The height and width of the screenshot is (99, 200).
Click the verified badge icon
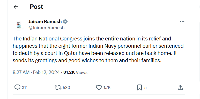point(65,22)
